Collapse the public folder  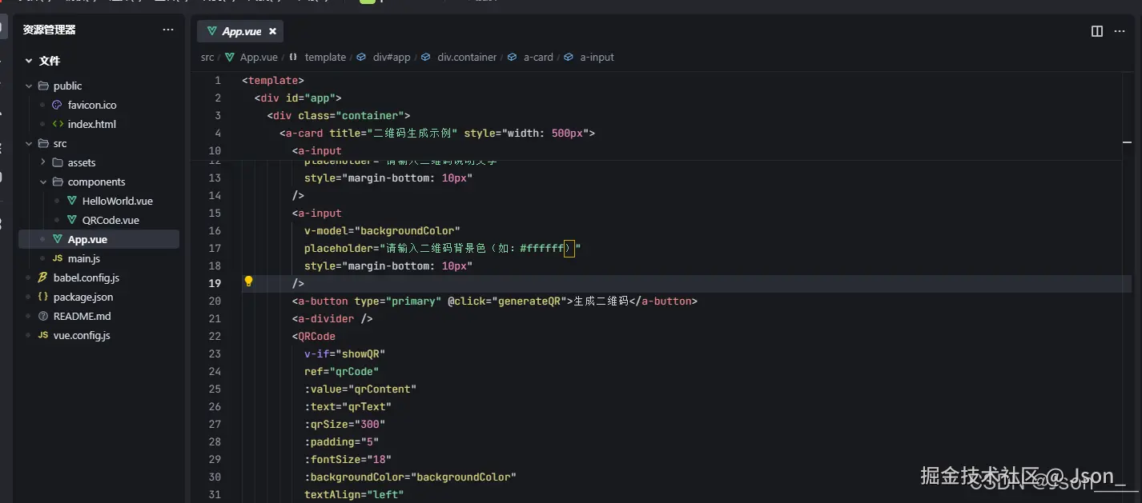pyautogui.click(x=29, y=86)
